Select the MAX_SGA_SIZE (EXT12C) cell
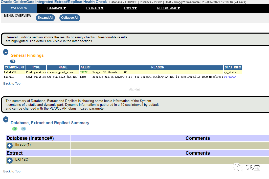 (x=63, y=77)
